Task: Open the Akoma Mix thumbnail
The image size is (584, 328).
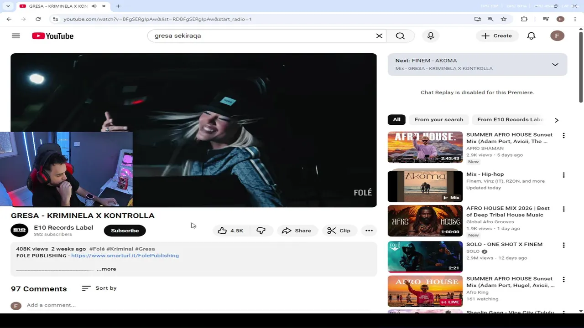Action: [425, 186]
